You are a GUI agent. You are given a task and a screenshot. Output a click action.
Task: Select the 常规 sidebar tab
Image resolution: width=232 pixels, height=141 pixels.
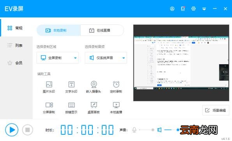pos(16,28)
